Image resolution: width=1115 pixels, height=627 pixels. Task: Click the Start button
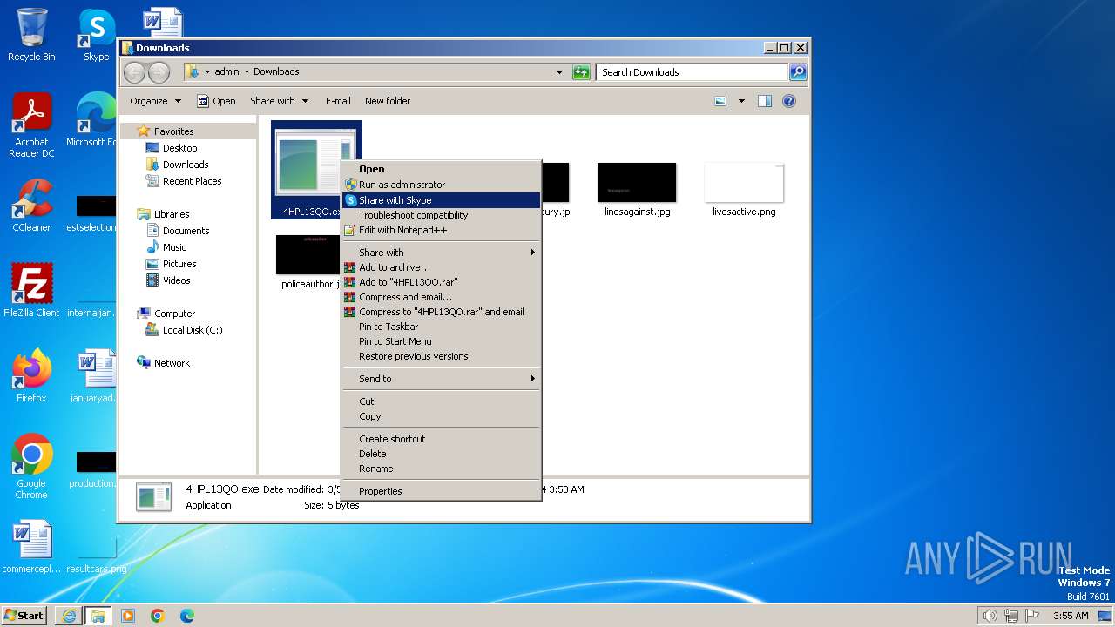tap(24, 616)
